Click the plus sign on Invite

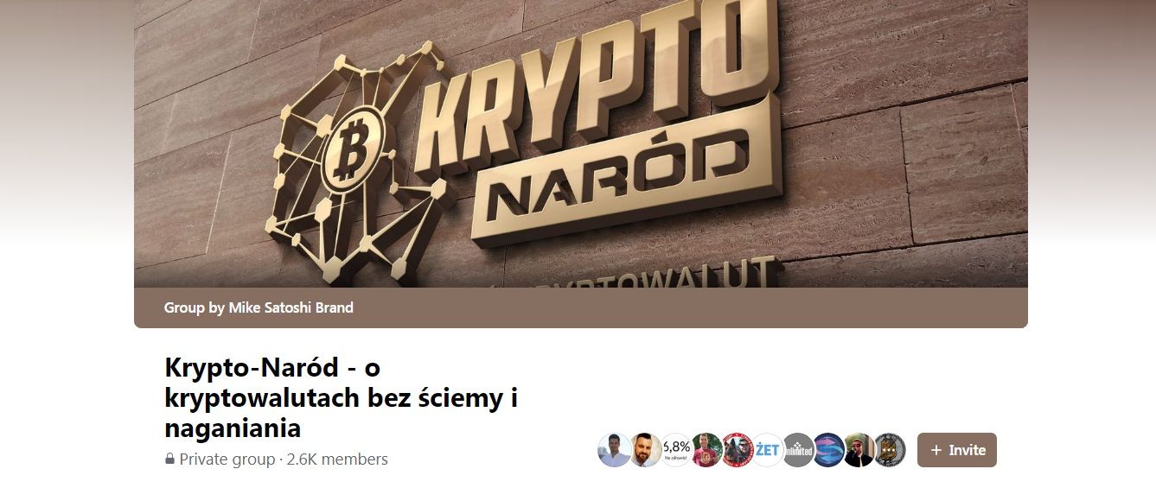[936, 450]
